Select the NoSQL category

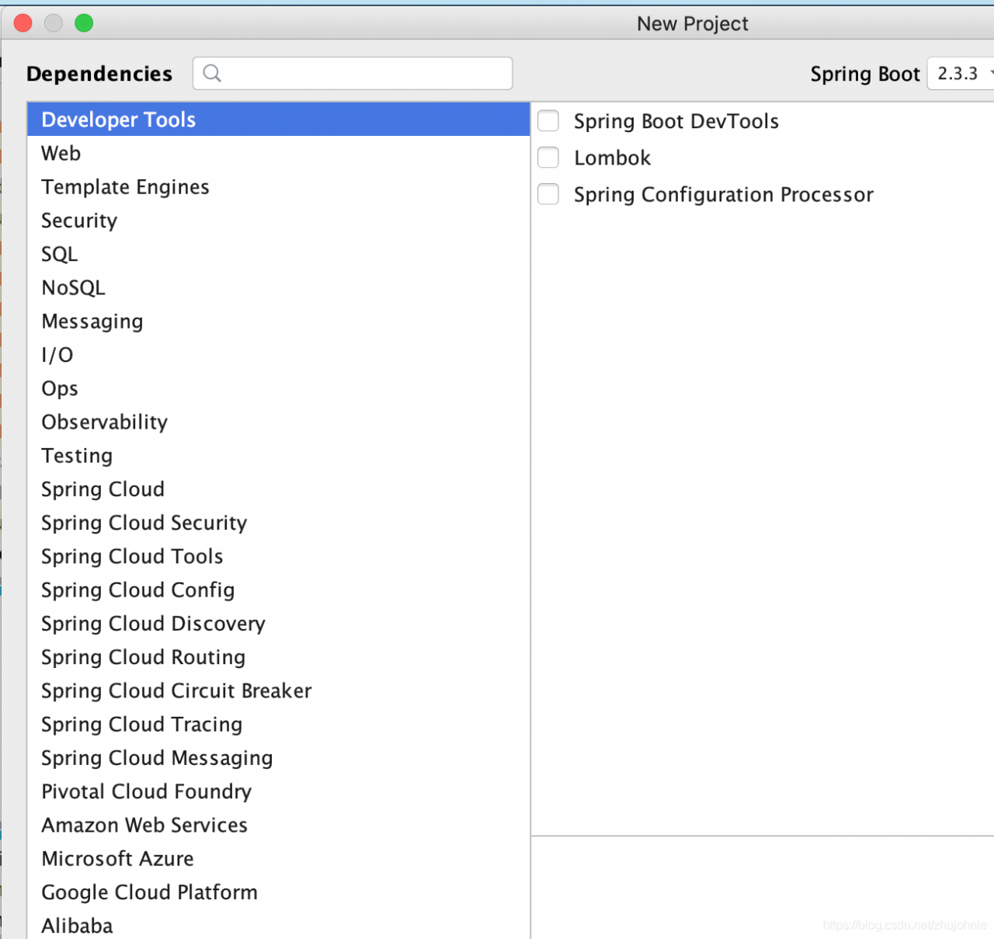point(279,287)
